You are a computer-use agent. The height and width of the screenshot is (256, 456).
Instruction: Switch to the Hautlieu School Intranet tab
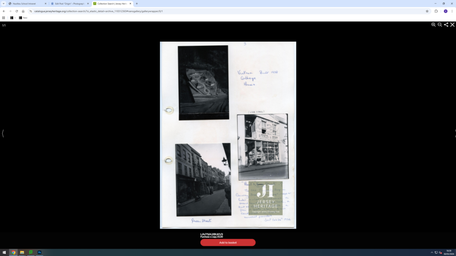pos(26,4)
